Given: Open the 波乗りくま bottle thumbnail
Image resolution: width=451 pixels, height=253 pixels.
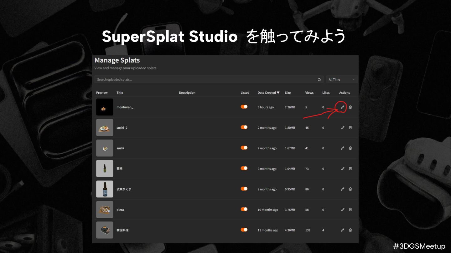Looking at the screenshot, I should pos(105,189).
